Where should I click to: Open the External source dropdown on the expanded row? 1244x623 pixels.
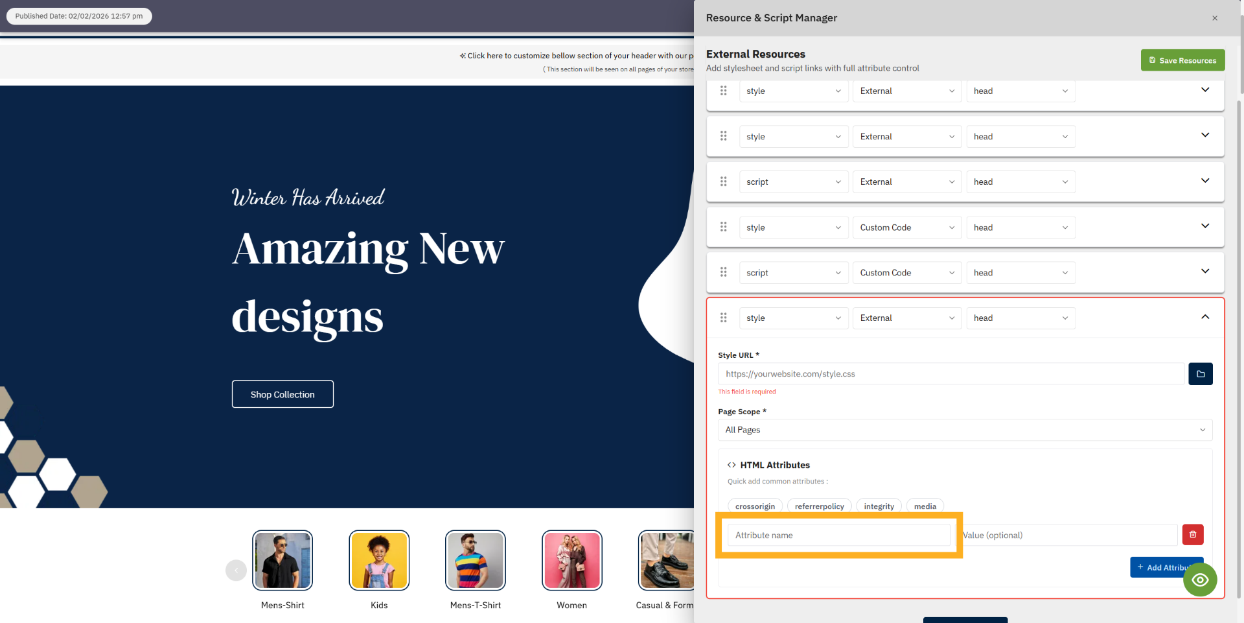(x=906, y=318)
